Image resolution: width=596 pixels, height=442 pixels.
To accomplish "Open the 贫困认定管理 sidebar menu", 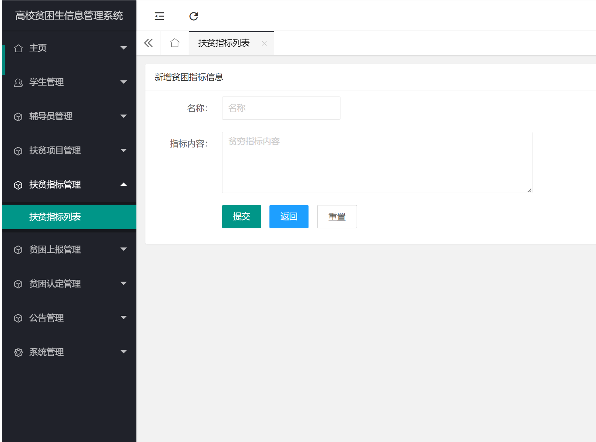I will click(69, 284).
